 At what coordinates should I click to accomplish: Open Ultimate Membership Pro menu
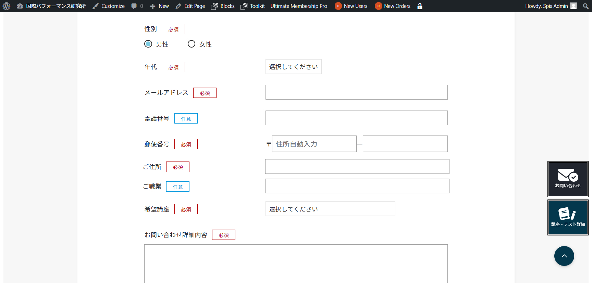point(298,6)
